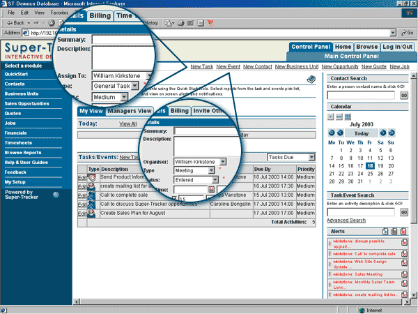Delete the 'Web Site Design Update' alert
Image resolution: width=418 pixels, height=314 pixels.
pos(404,263)
